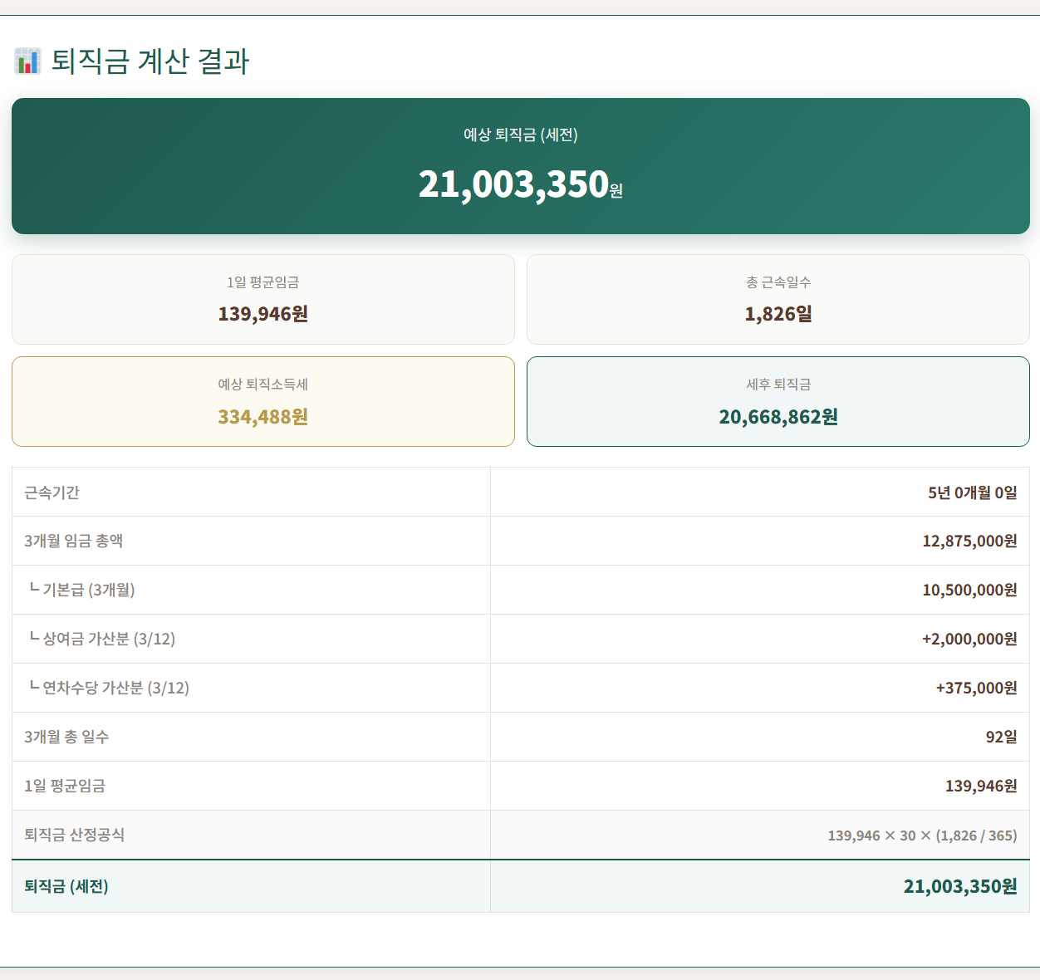This screenshot has height=980, width=1040.
Task: Click the bar chart icon beside the heading
Action: 27,61
